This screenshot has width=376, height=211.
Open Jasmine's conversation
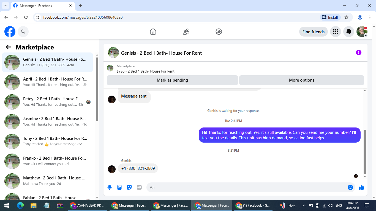48,122
